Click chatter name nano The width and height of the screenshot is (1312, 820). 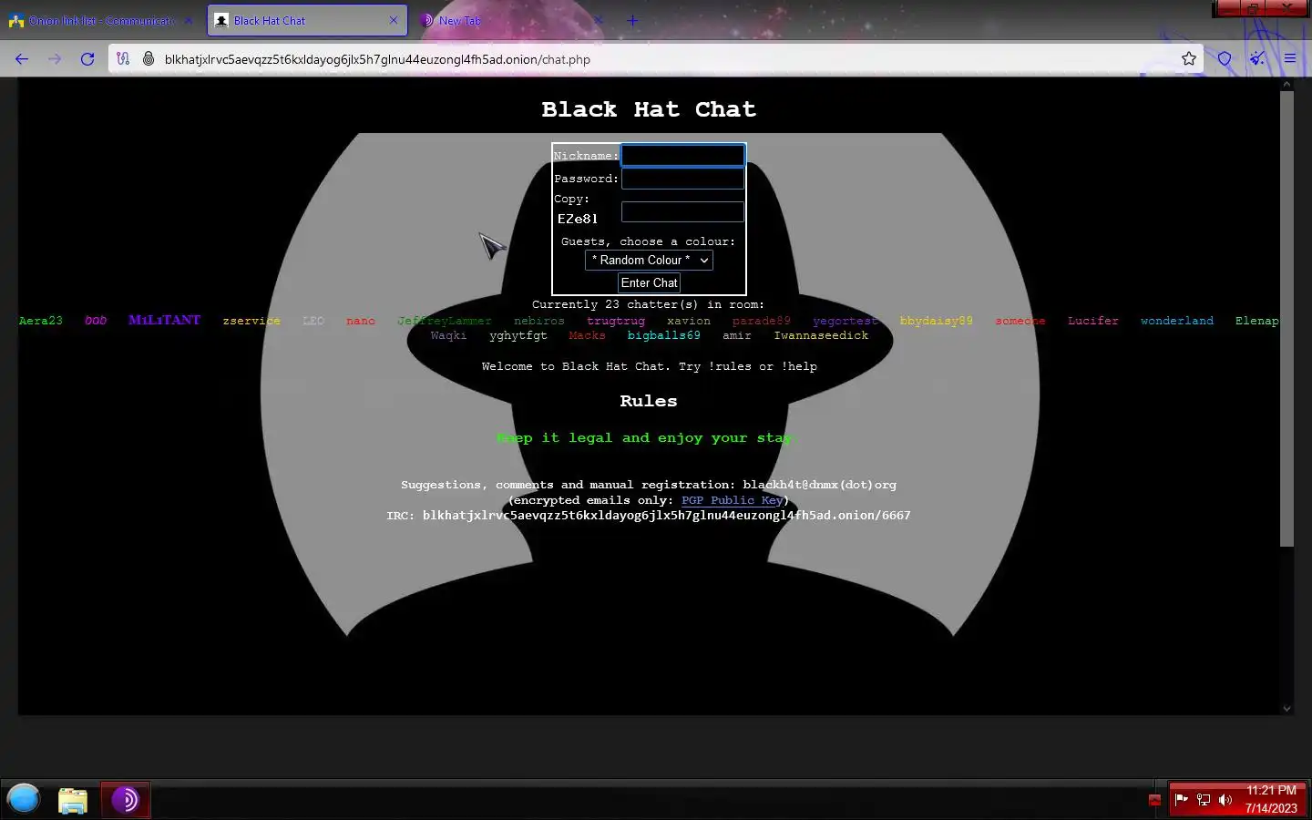click(x=361, y=321)
